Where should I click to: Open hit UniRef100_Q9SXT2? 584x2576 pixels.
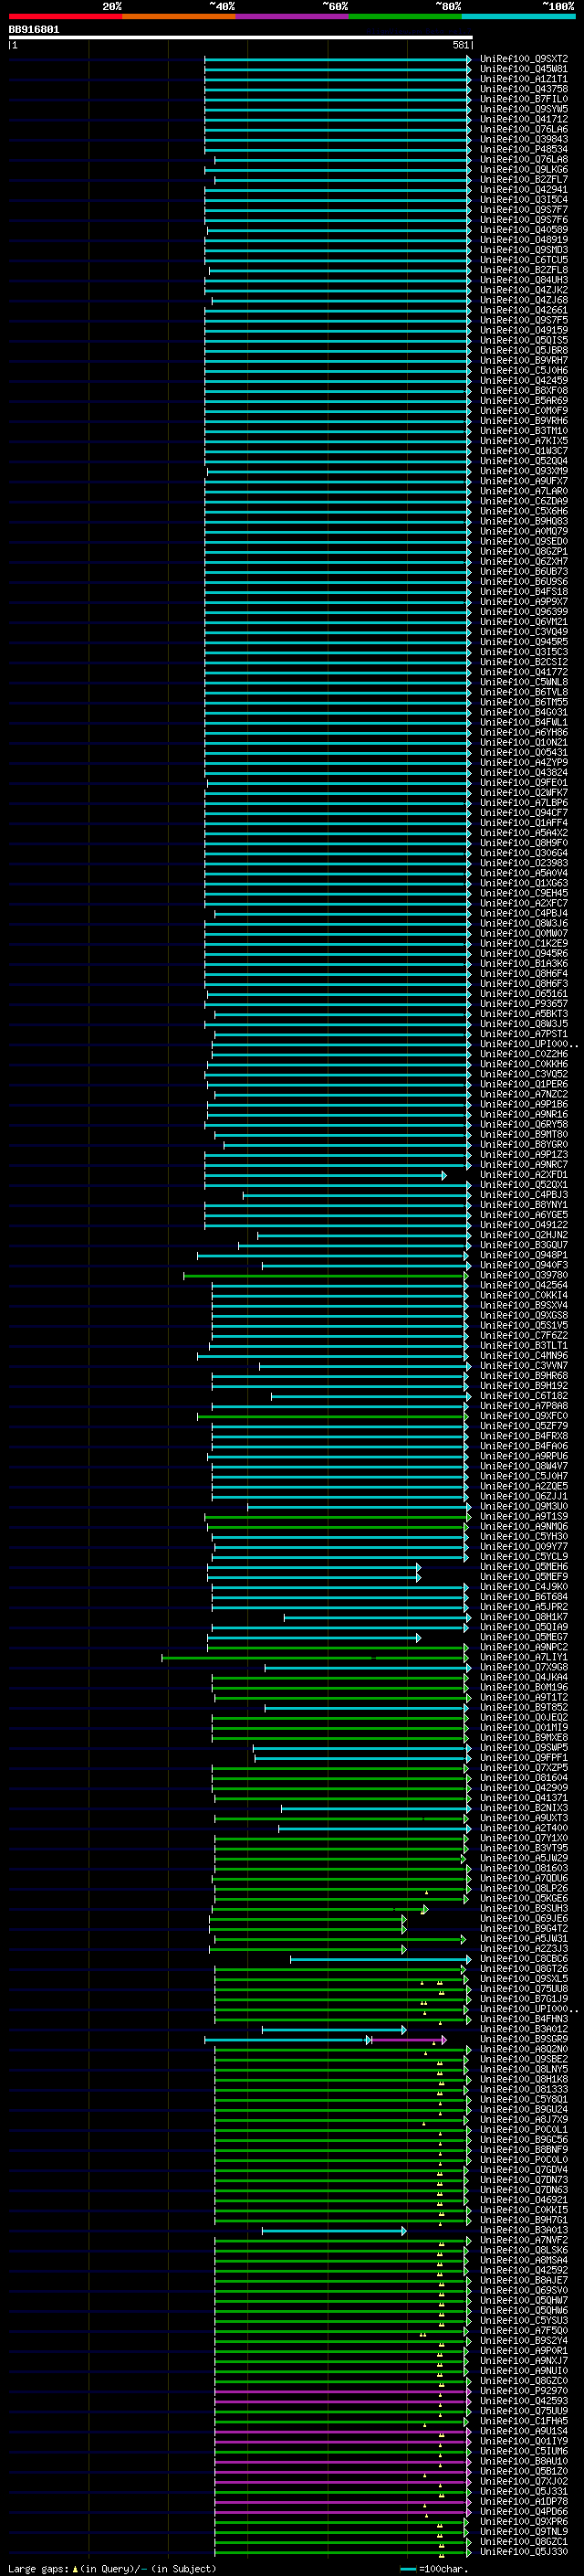(524, 59)
